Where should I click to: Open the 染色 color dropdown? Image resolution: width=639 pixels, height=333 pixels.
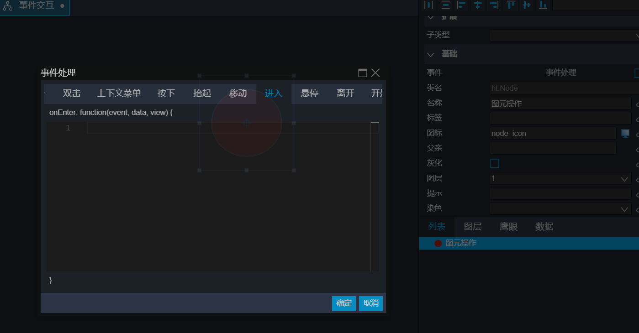point(560,209)
